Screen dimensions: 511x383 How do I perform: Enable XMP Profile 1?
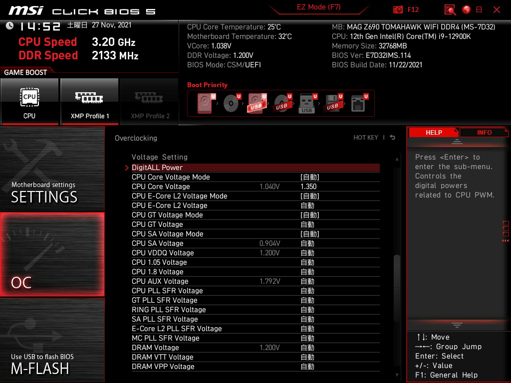pyautogui.click(x=90, y=102)
